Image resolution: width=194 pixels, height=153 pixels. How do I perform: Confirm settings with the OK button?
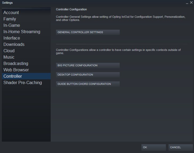[154, 147]
